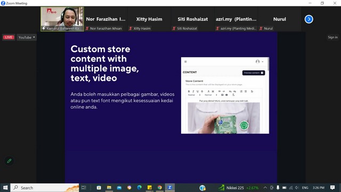The width and height of the screenshot is (341, 192).
Task: Click the green annotation pencil icon
Action: (x=9, y=161)
